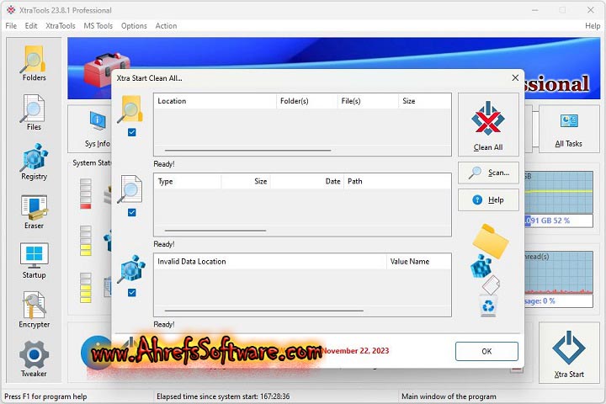
Task: Sort file list by Type column
Action: pos(188,181)
